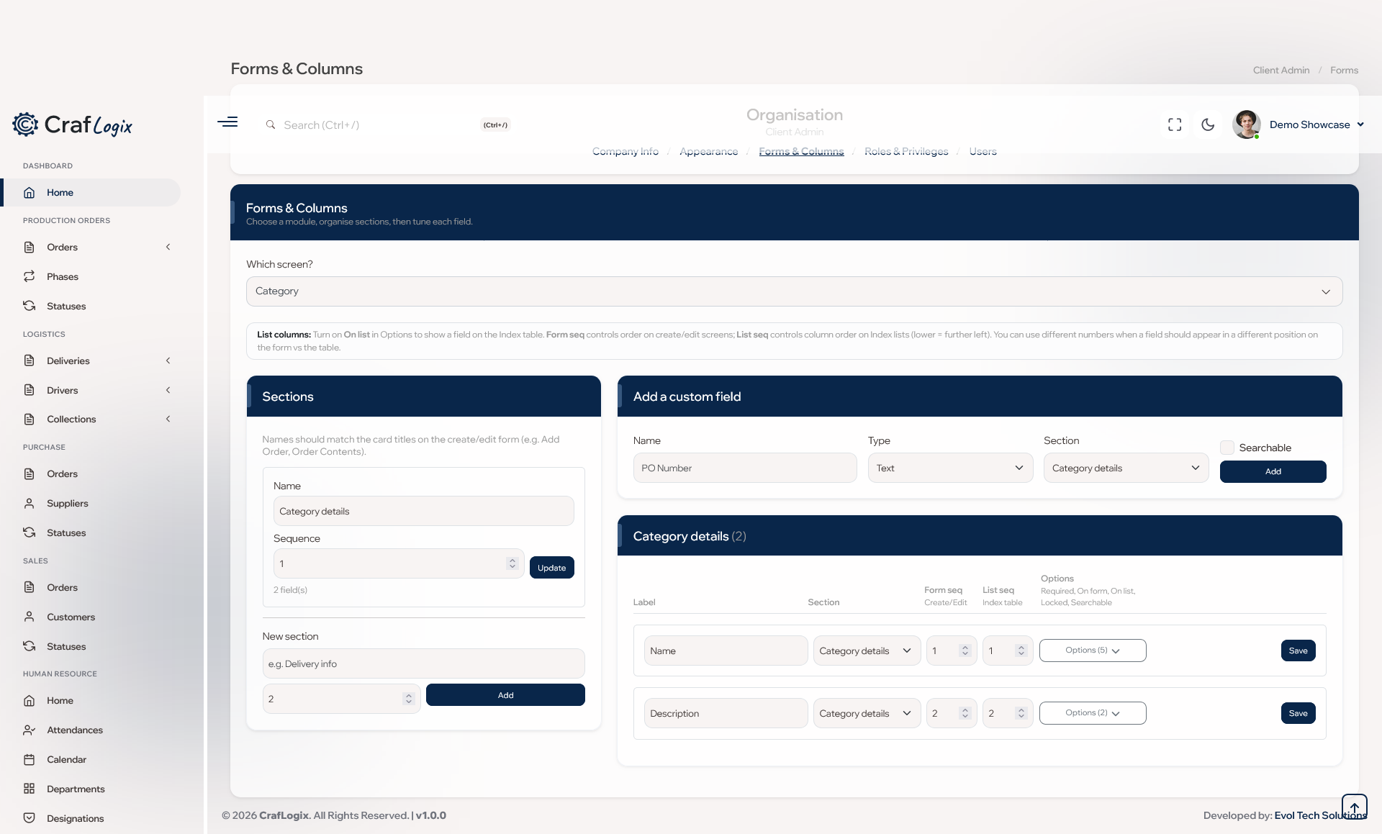Open the Phases sidebar item

tap(91, 276)
